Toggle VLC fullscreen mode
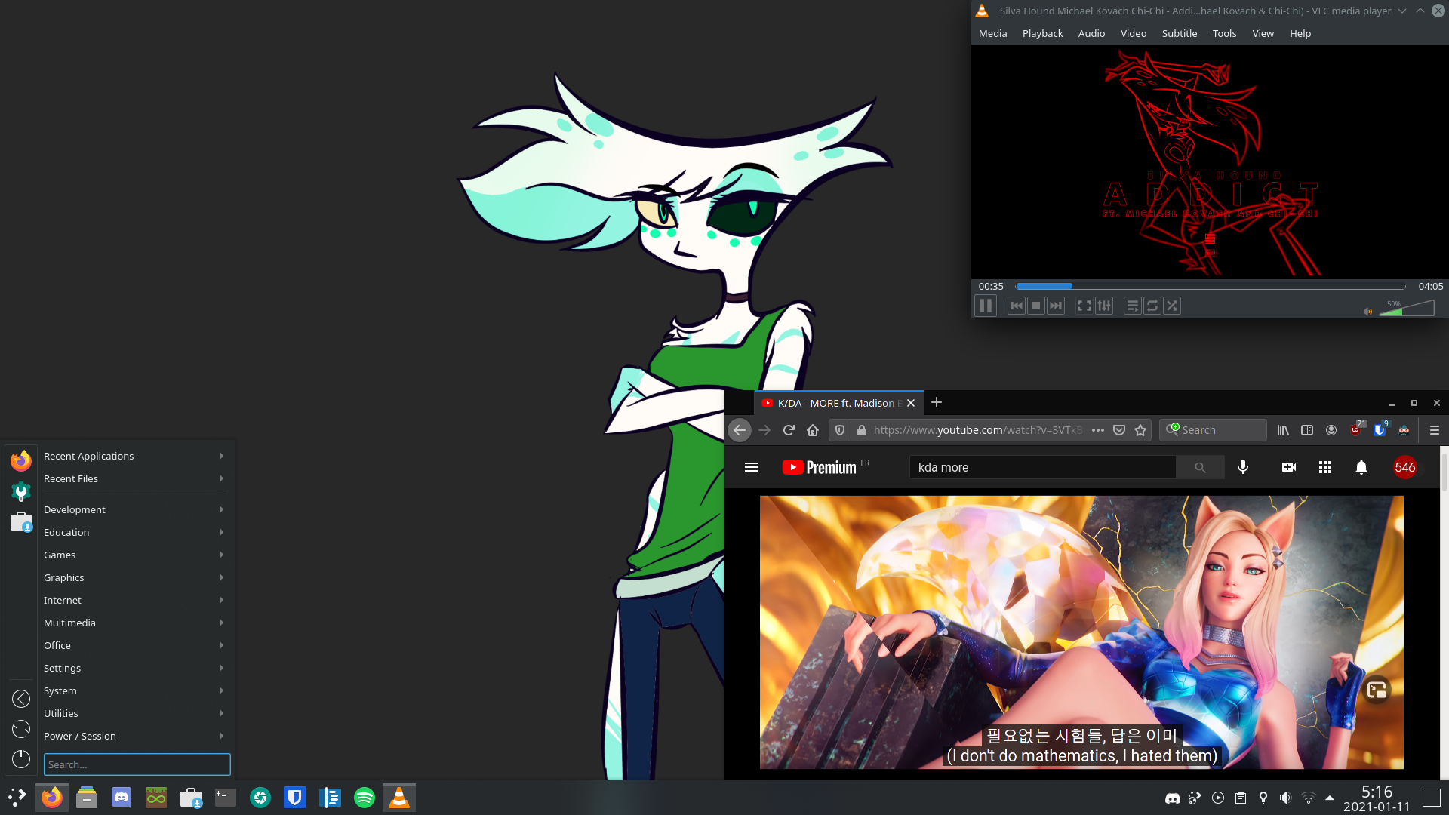Viewport: 1449px width, 815px height. [1084, 306]
